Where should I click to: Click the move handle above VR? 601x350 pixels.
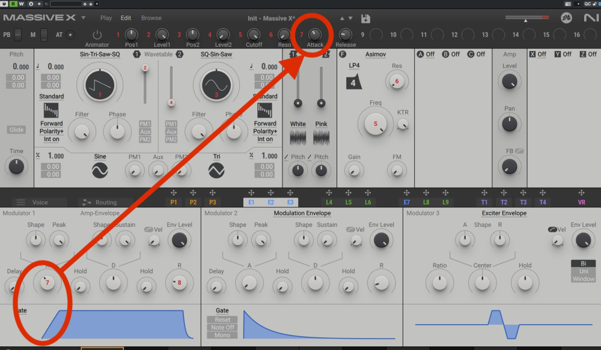click(x=581, y=193)
